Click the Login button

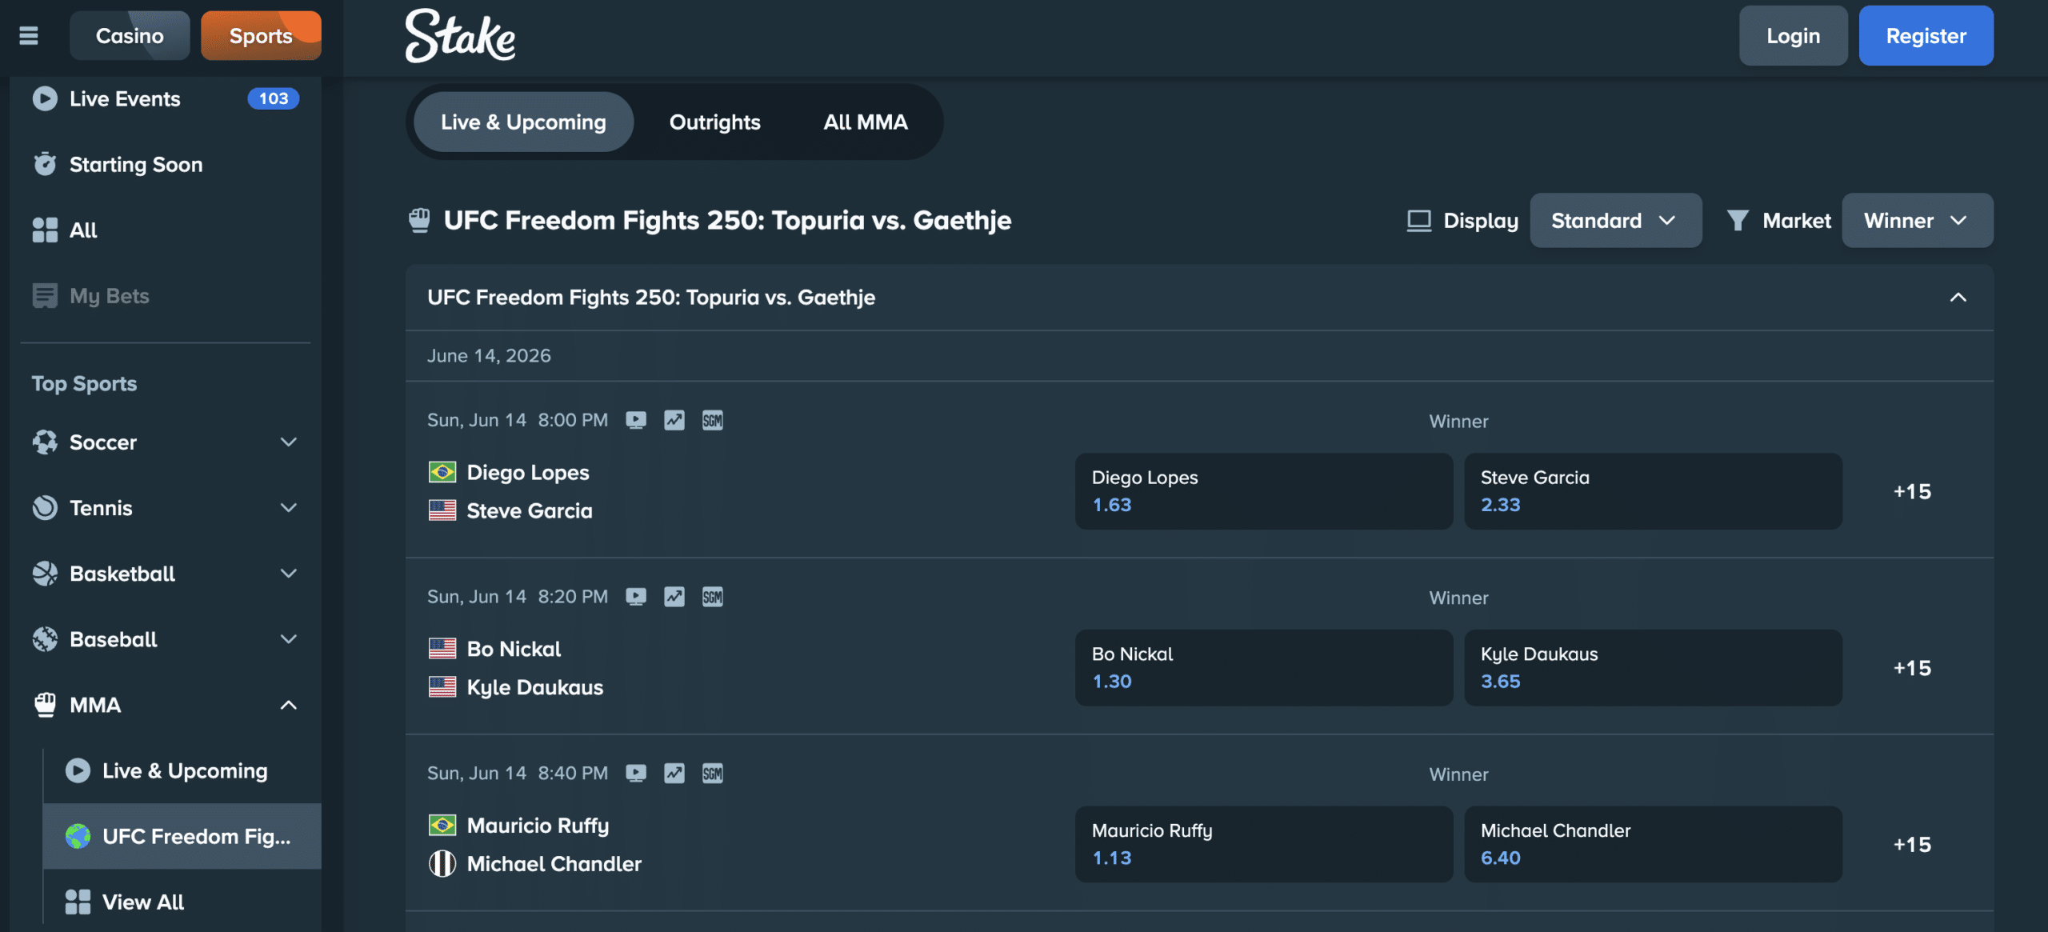[x=1793, y=36]
